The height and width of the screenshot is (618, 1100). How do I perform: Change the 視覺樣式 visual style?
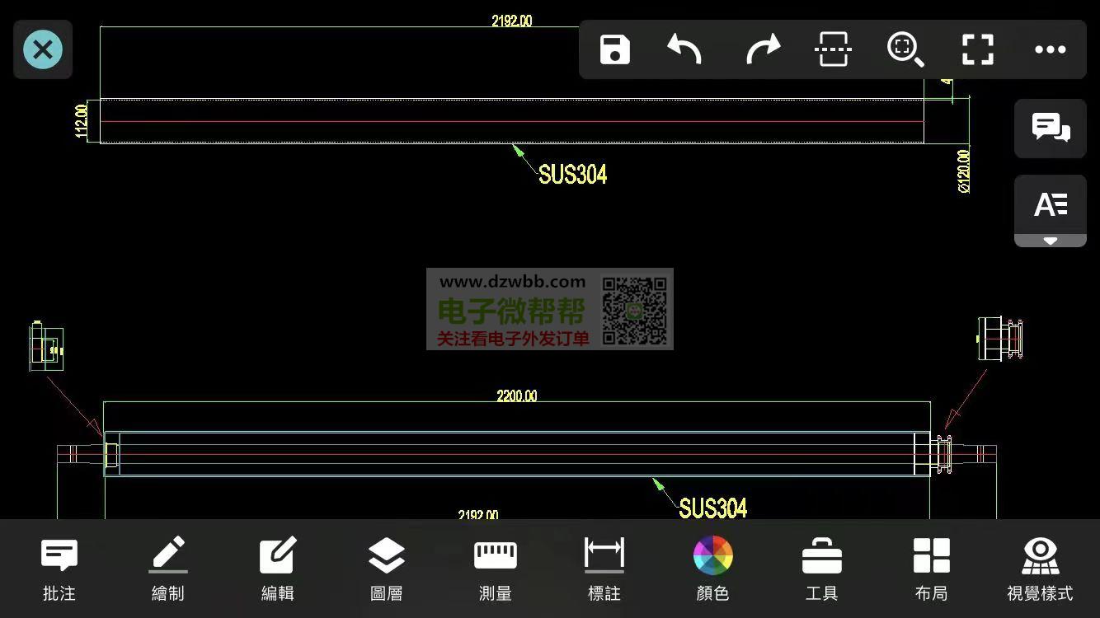[1040, 569]
